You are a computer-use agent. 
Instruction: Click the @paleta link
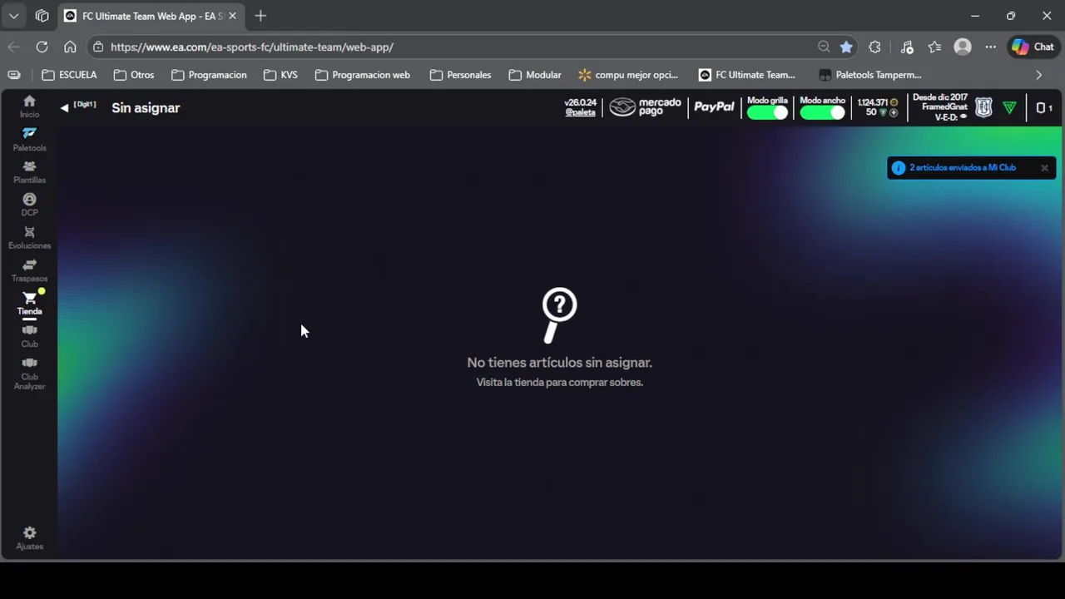tap(580, 112)
